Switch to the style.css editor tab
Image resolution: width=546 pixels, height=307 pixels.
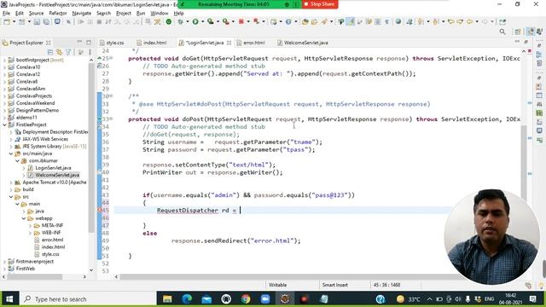pyautogui.click(x=112, y=43)
